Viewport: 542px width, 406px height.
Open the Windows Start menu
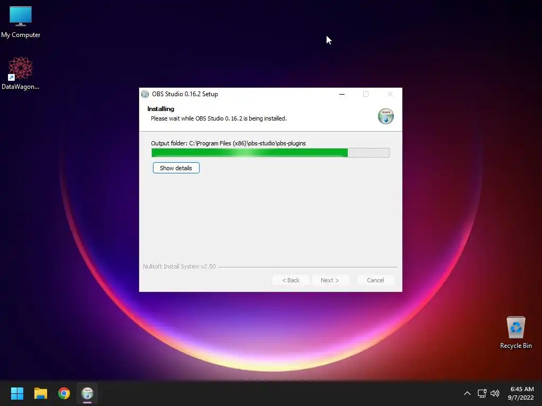click(x=17, y=393)
